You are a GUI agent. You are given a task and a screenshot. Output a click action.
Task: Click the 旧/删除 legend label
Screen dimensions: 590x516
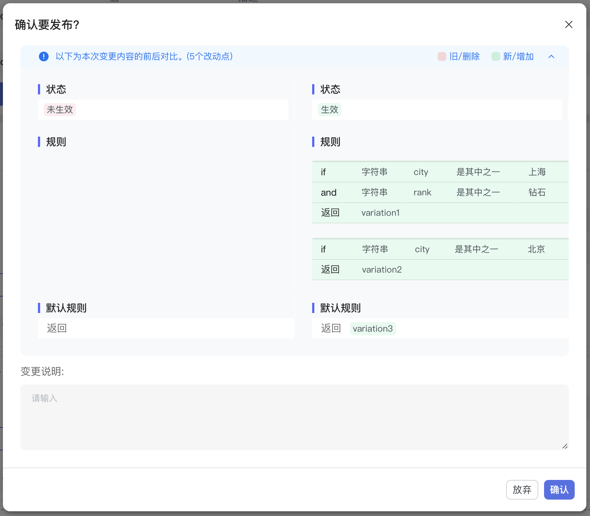[x=464, y=56]
